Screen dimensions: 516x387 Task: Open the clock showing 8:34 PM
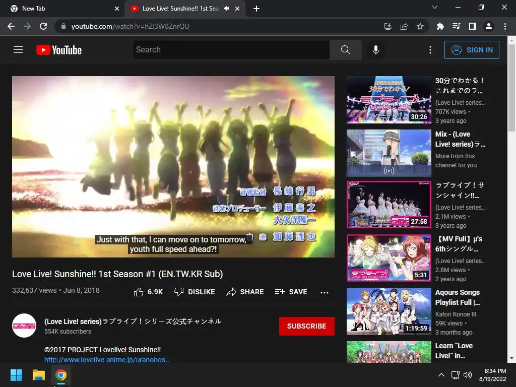click(x=493, y=375)
